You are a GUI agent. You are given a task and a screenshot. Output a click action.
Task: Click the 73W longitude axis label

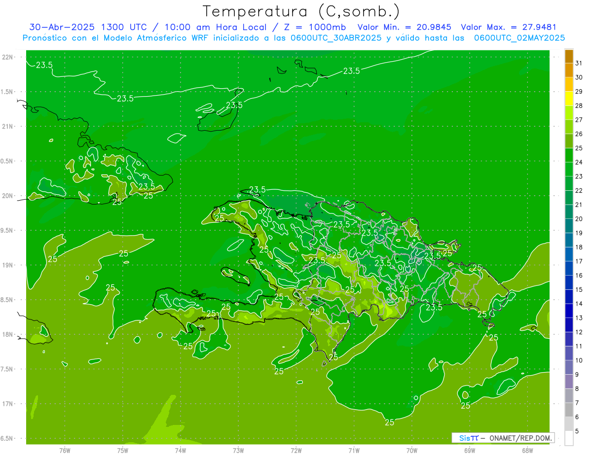238,451
